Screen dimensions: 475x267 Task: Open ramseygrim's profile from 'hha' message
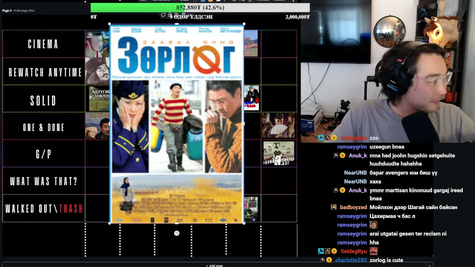click(352, 243)
